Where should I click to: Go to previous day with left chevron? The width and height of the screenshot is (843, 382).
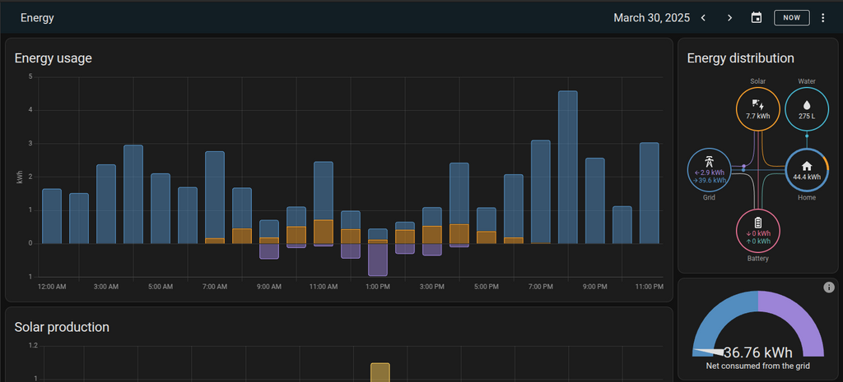[703, 18]
